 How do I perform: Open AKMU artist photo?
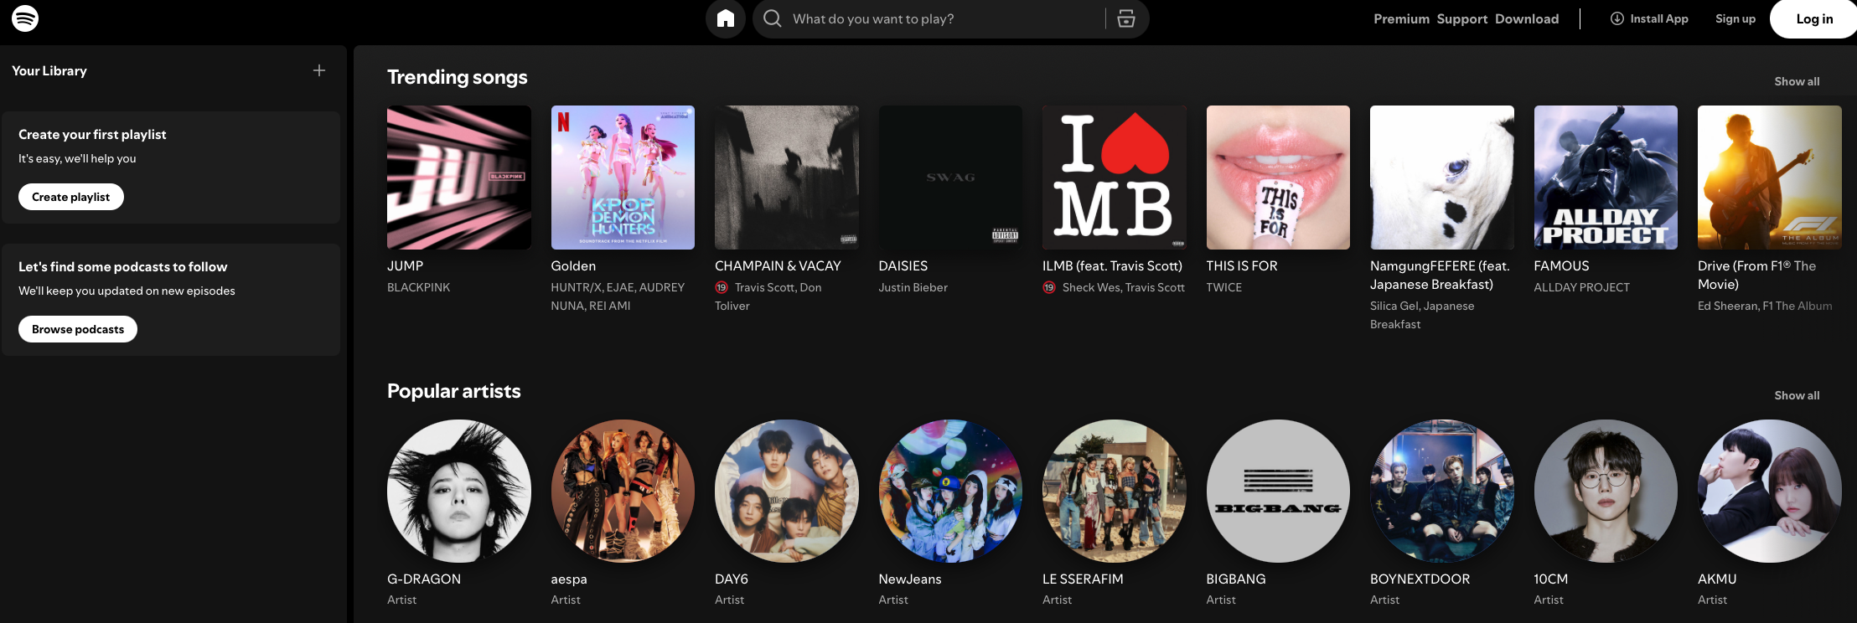pos(1770,492)
